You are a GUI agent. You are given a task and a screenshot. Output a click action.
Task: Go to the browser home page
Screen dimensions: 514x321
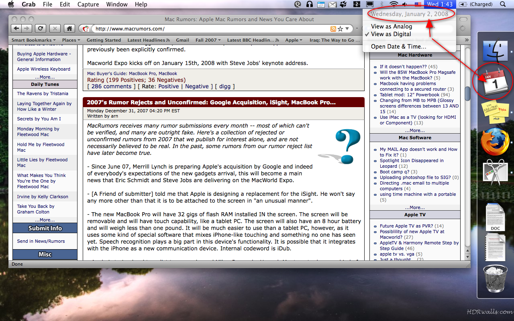[x=69, y=28]
